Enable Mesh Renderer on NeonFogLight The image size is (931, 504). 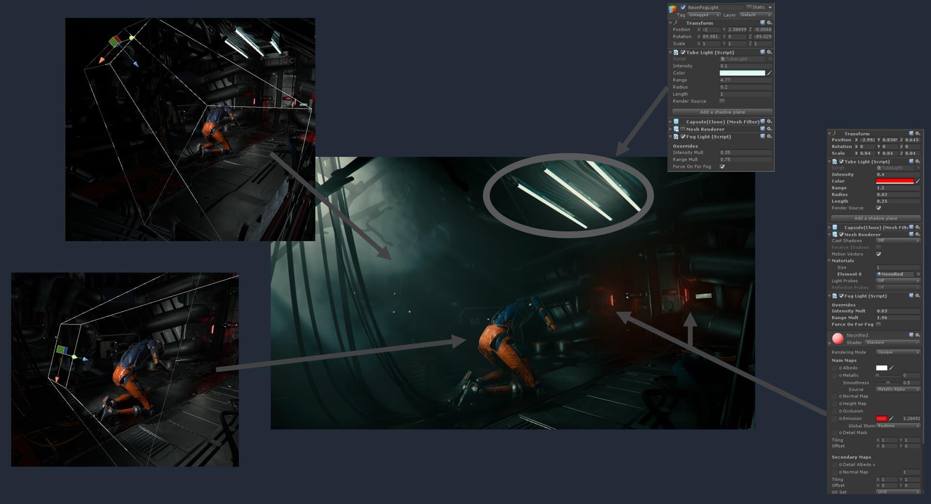pyautogui.click(x=683, y=129)
